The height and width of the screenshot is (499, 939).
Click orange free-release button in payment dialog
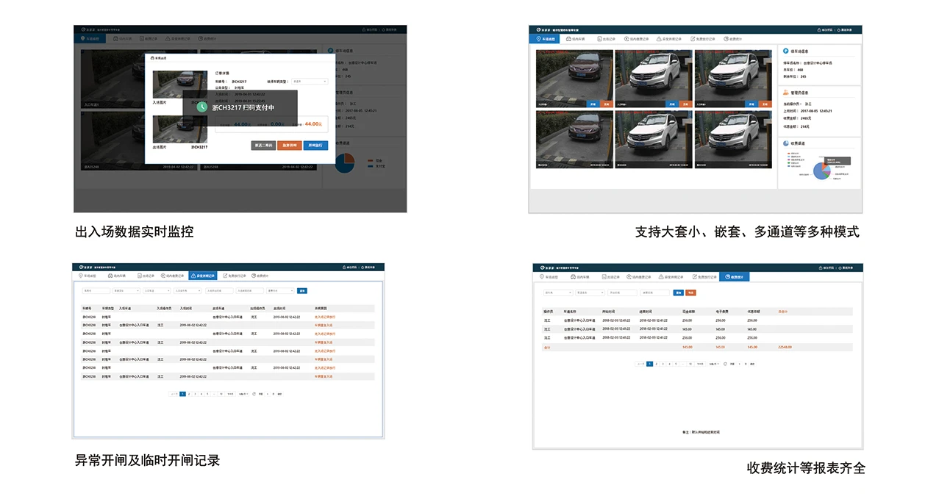pyautogui.click(x=289, y=146)
